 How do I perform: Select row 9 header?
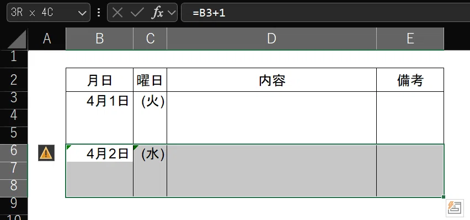point(14,204)
